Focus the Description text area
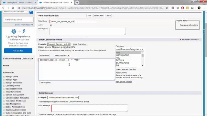207x116 pixels. (88, 31)
